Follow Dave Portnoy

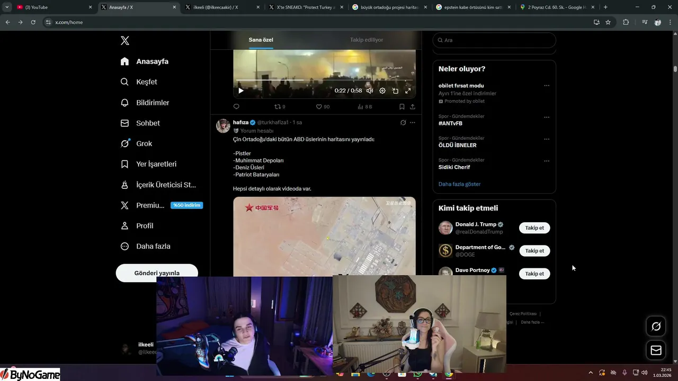(534, 274)
